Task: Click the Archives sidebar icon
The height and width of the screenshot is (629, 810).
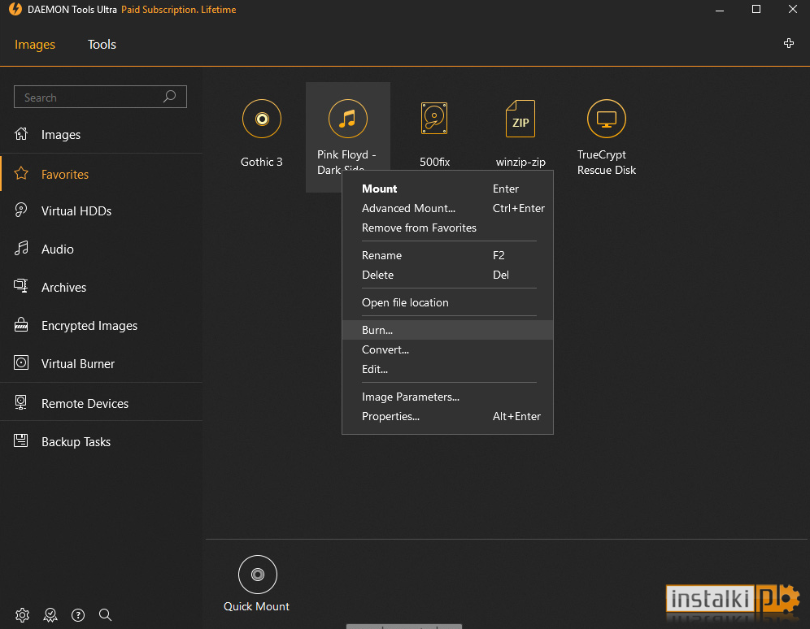Action: (x=21, y=286)
